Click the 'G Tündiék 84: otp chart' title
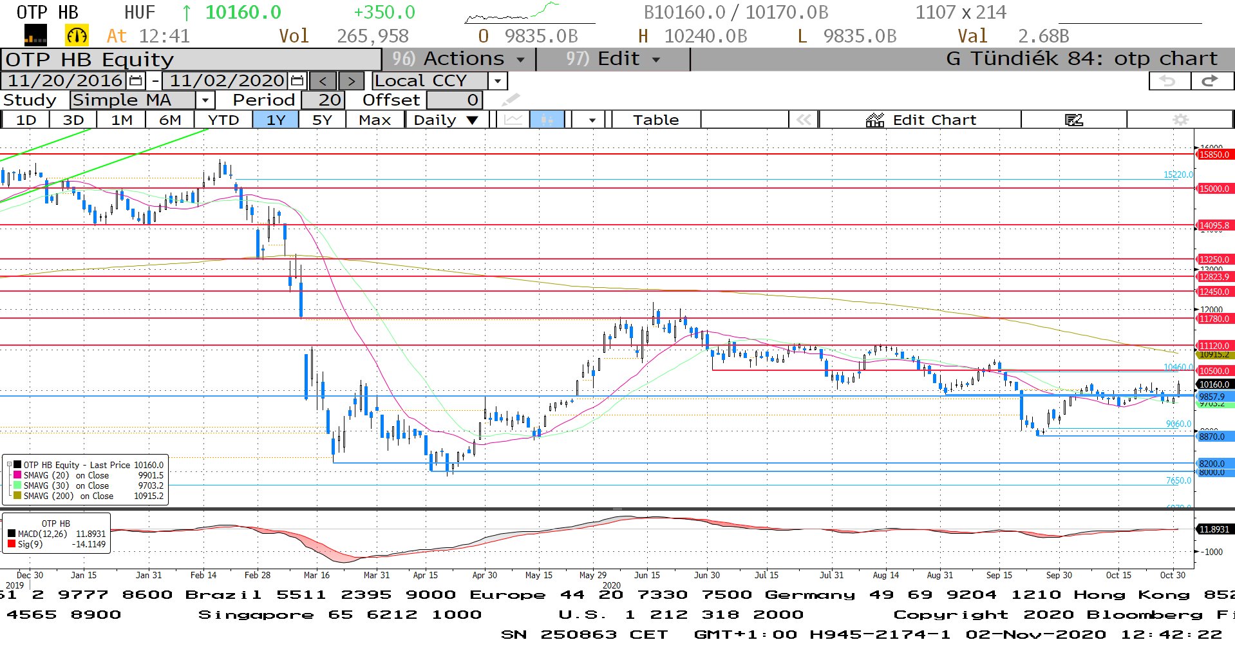This screenshot has width=1235, height=660. 1082,59
